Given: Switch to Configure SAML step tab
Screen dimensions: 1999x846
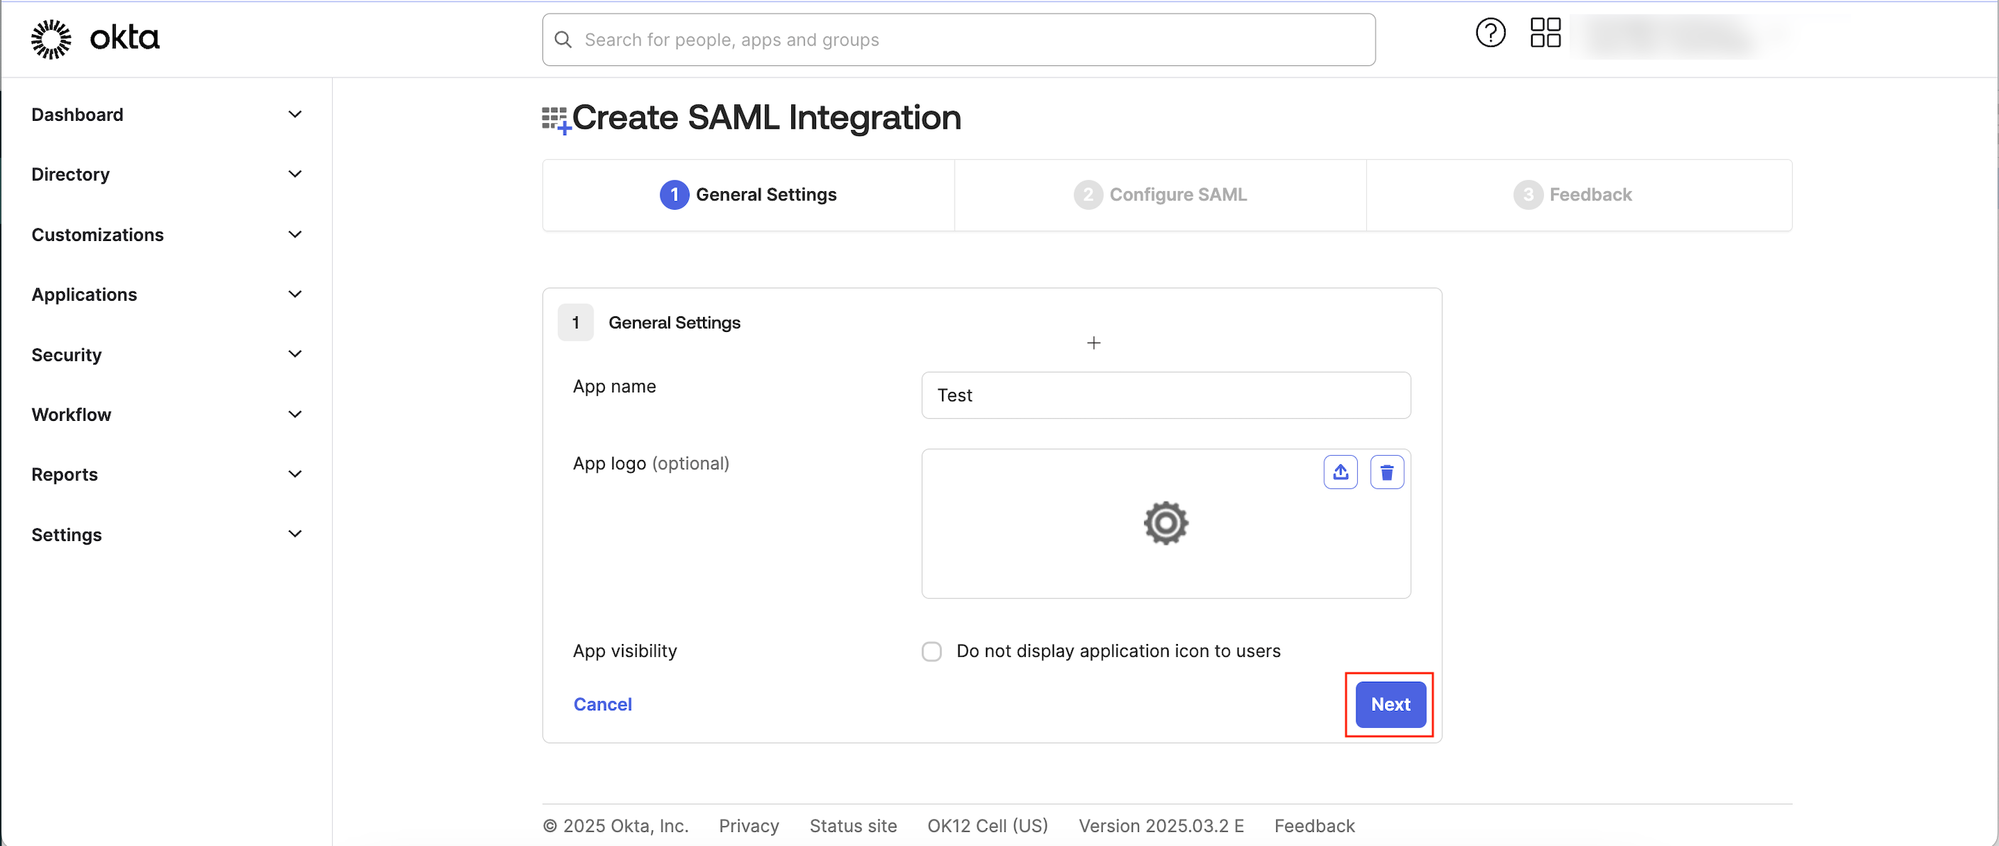Looking at the screenshot, I should [x=1159, y=195].
